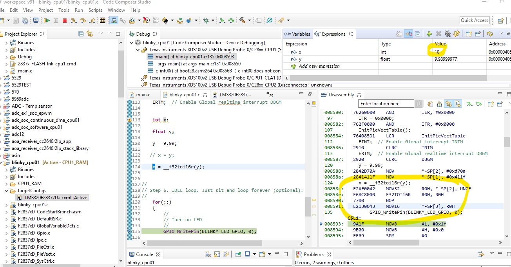The height and width of the screenshot is (267, 511).
Task: Toggle Link with Active Debug Context in Disassembly
Action: point(448,104)
